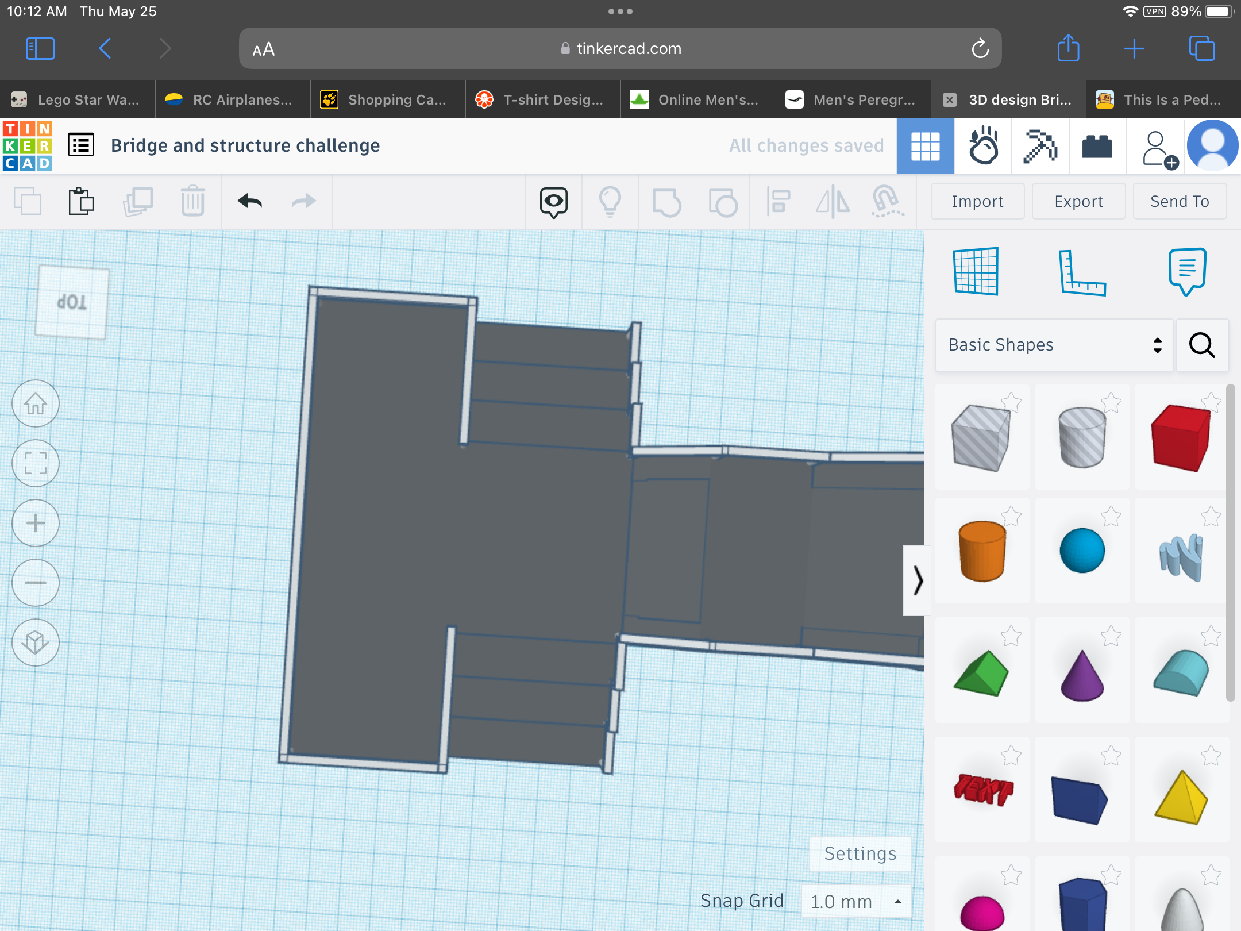Click the Settings button
Viewport: 1241px width, 931px height.
click(860, 853)
